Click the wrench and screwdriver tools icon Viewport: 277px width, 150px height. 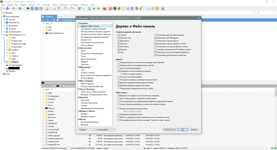163,9
